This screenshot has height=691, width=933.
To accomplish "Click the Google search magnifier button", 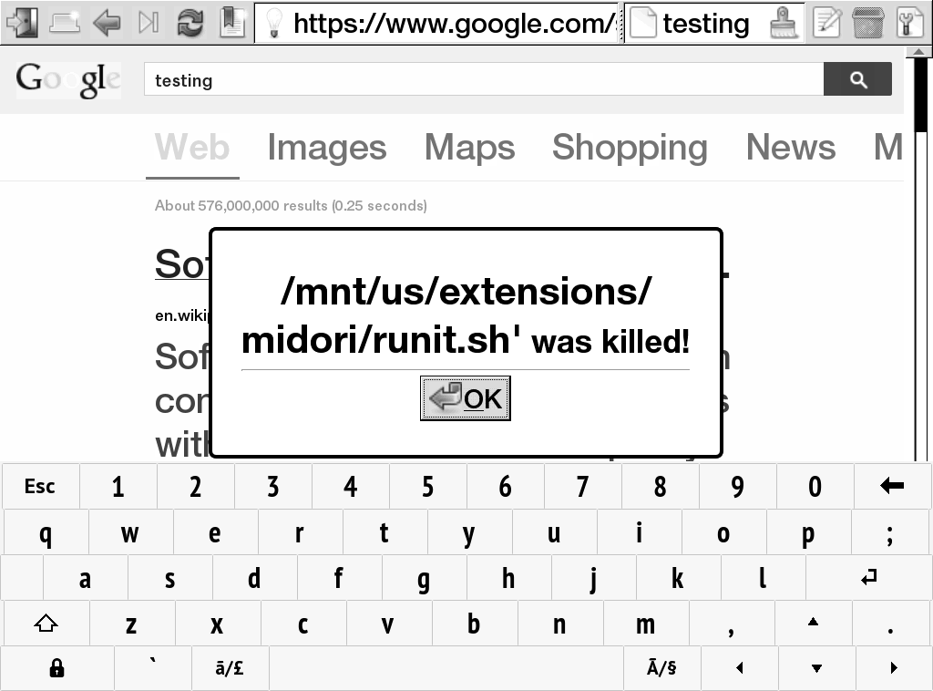I will pyautogui.click(x=857, y=80).
